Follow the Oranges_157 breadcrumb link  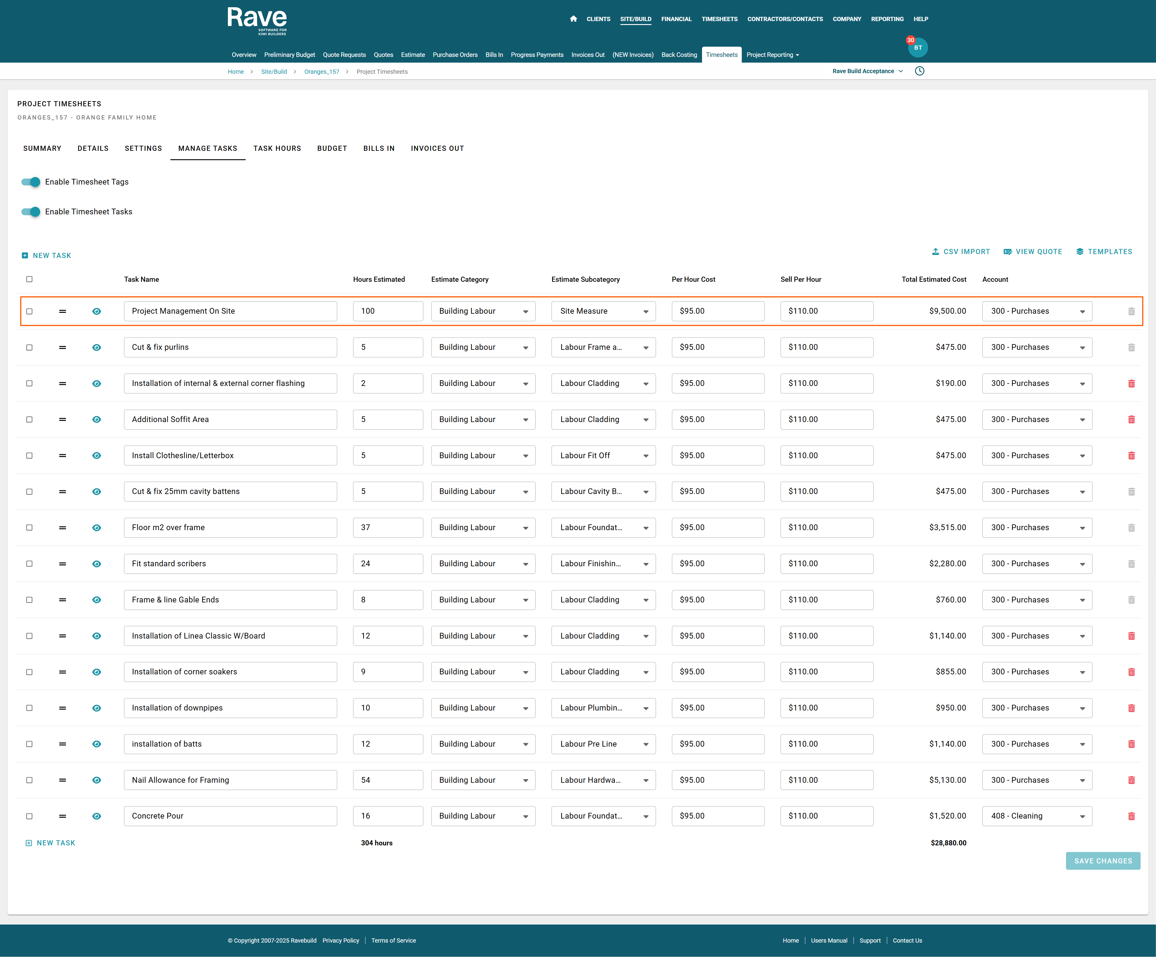322,72
